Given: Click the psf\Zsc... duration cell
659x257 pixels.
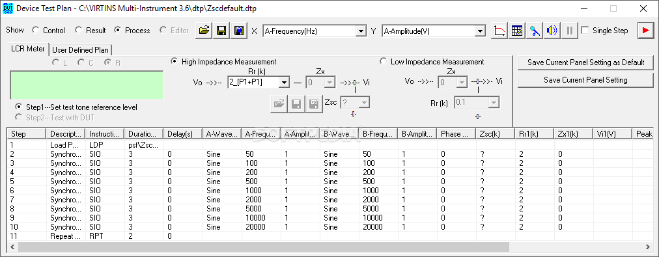Looking at the screenshot, I should tap(144, 145).
